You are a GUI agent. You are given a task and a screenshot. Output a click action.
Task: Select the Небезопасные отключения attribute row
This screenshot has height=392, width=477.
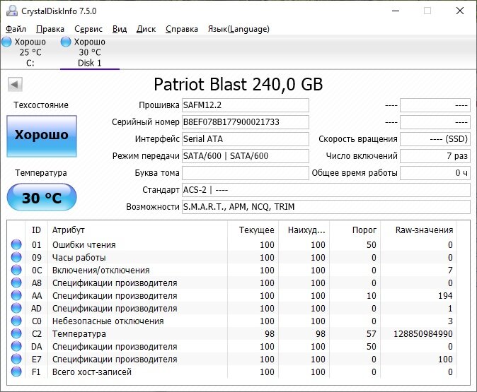pos(232,321)
